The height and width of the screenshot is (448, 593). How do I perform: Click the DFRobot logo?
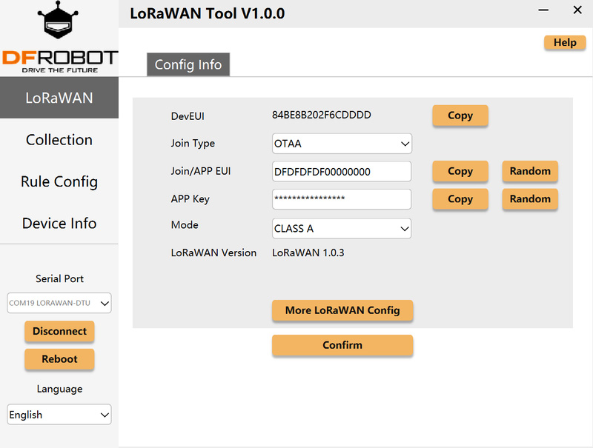[x=59, y=37]
